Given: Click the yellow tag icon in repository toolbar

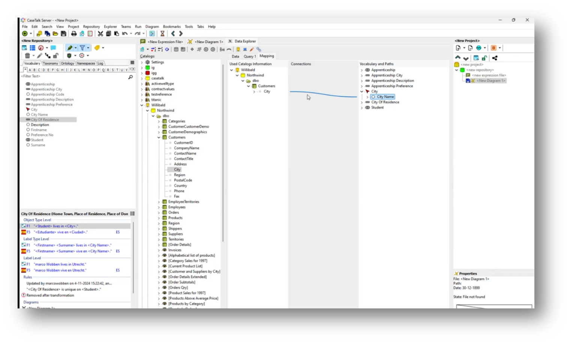Looking at the screenshot, I should point(97,48).
